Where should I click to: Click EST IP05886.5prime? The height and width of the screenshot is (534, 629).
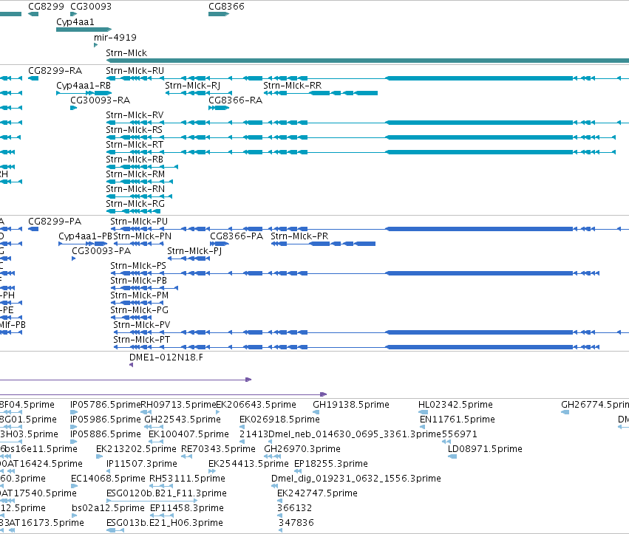coord(106,434)
